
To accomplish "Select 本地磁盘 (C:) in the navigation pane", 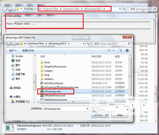I will pyautogui.click(x=21, y=101).
